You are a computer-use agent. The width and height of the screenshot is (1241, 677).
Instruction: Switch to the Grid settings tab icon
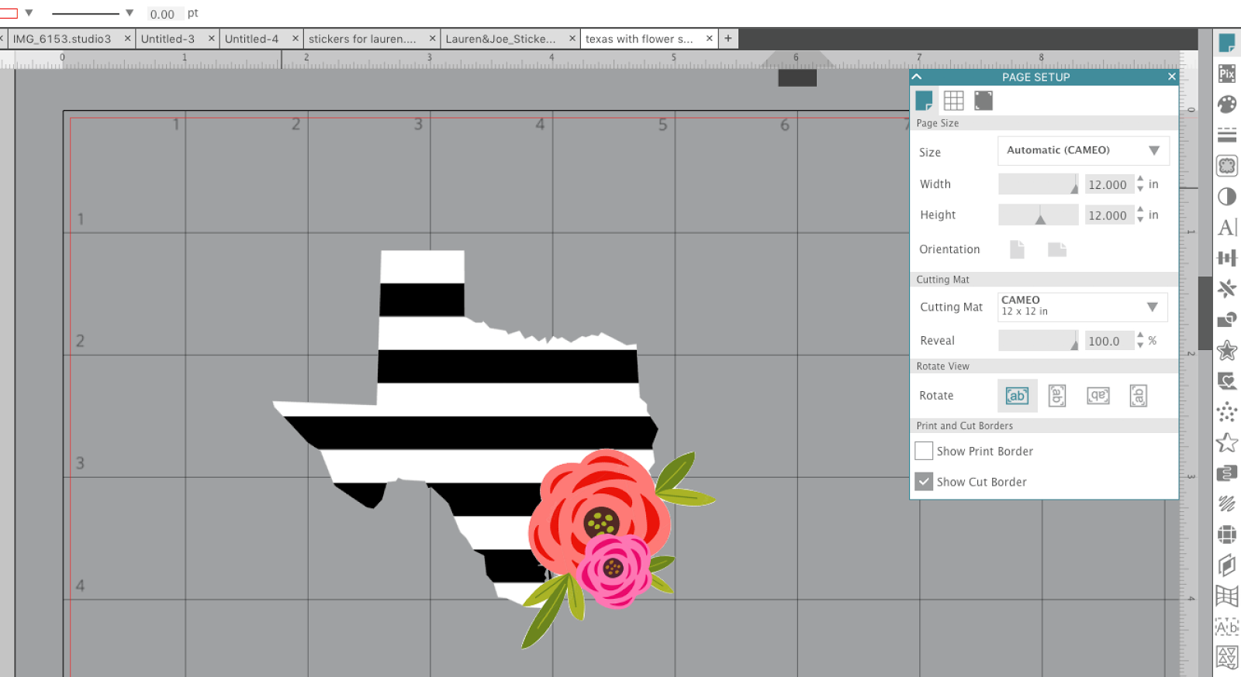[953, 101]
